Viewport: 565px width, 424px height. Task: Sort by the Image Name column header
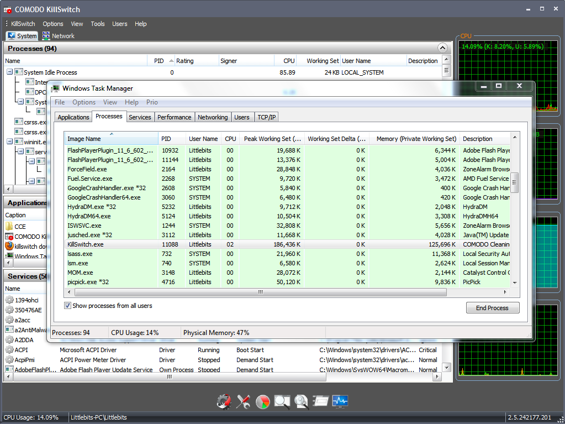pyautogui.click(x=84, y=139)
